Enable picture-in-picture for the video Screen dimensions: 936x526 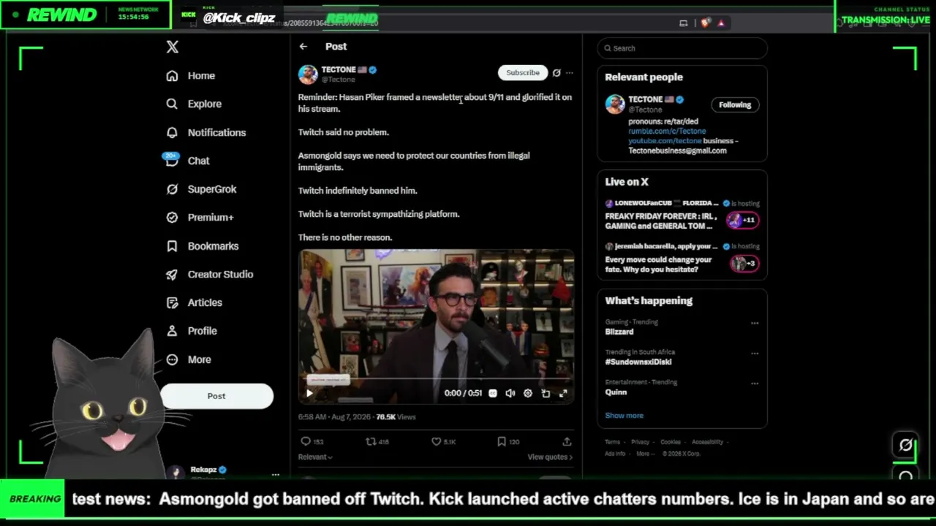[546, 393]
